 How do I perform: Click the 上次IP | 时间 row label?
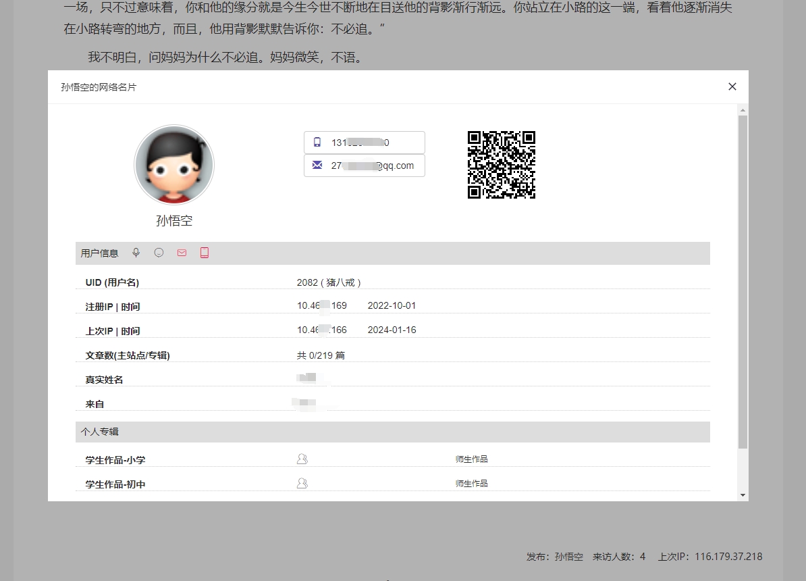(x=113, y=331)
